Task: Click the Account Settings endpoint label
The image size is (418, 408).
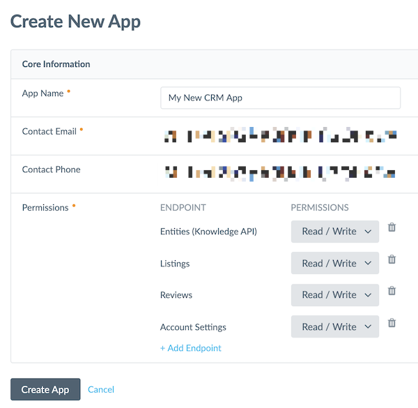Action: (x=193, y=327)
